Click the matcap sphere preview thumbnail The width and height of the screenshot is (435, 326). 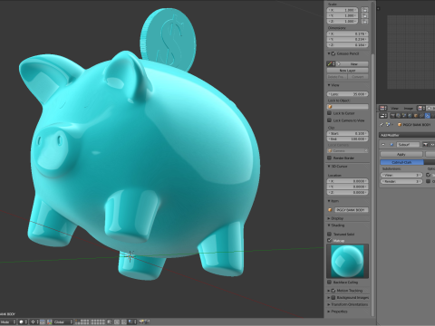pyautogui.click(x=347, y=261)
